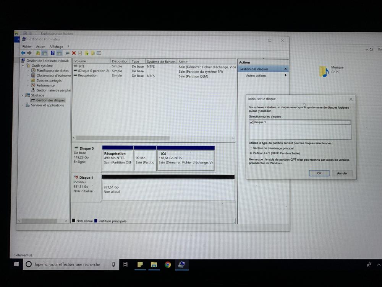Viewport: 382px width, 287px height.
Task: Collapse the Stockage node
Action: coord(23,95)
